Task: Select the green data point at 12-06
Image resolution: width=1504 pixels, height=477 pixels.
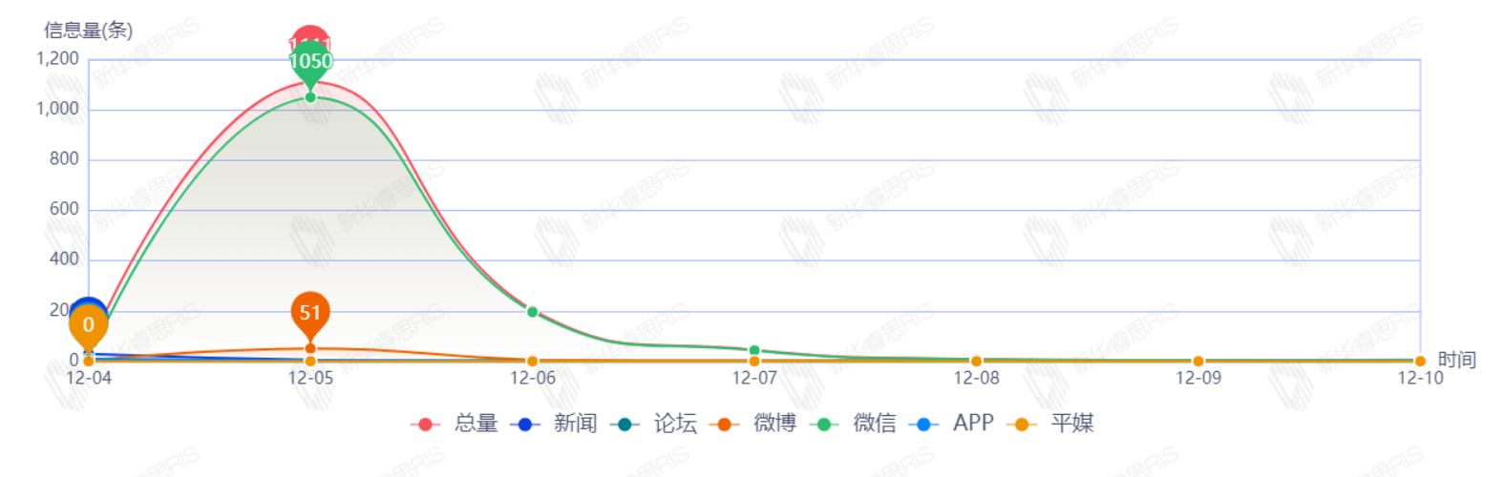Action: 533,312
